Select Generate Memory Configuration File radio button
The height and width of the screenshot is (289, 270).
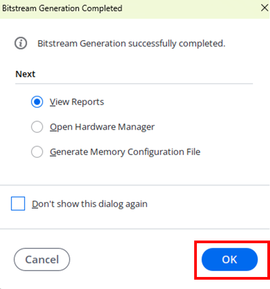pos(37,152)
